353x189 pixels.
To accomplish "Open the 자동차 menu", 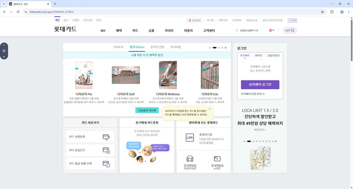I will pyautogui.click(x=188, y=30).
